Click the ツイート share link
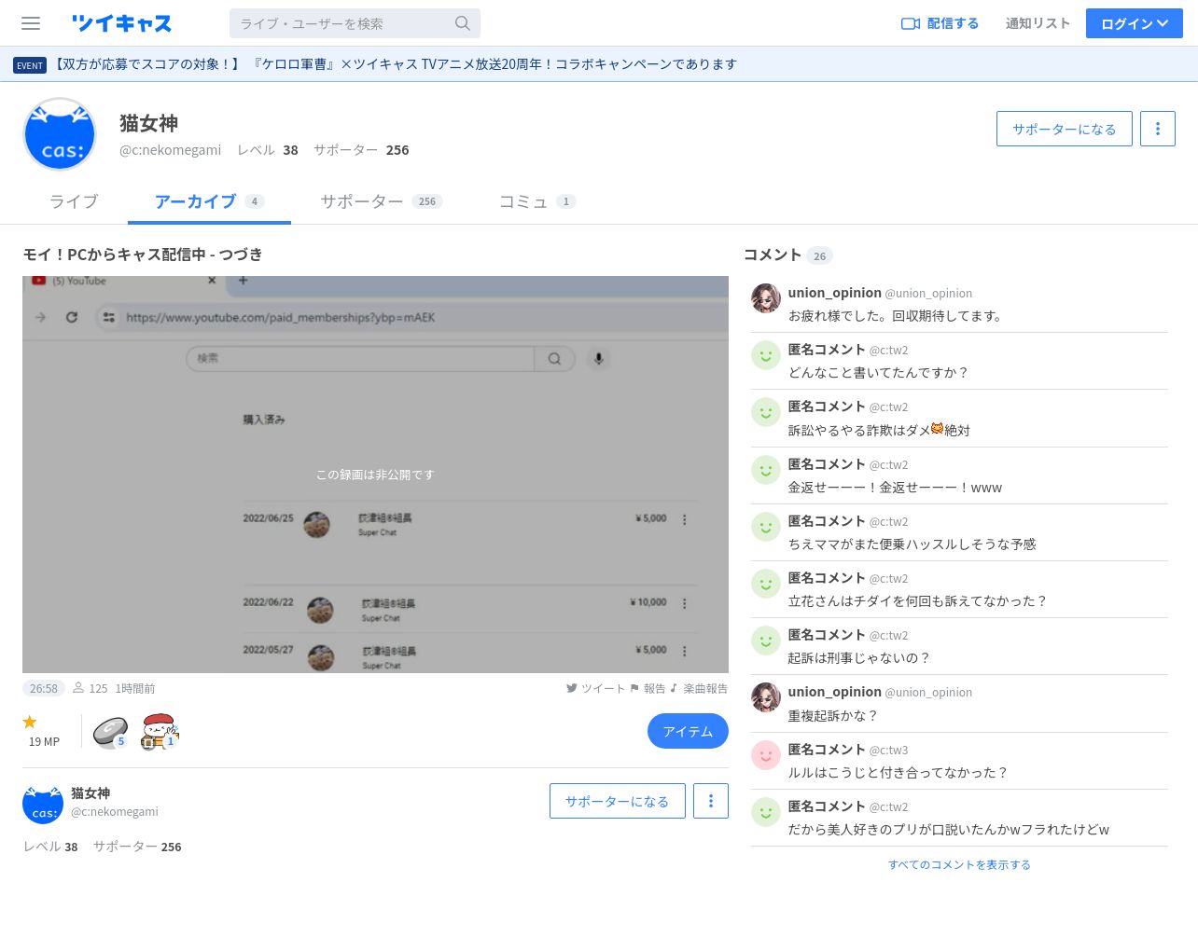The height and width of the screenshot is (937, 1198). point(595,688)
